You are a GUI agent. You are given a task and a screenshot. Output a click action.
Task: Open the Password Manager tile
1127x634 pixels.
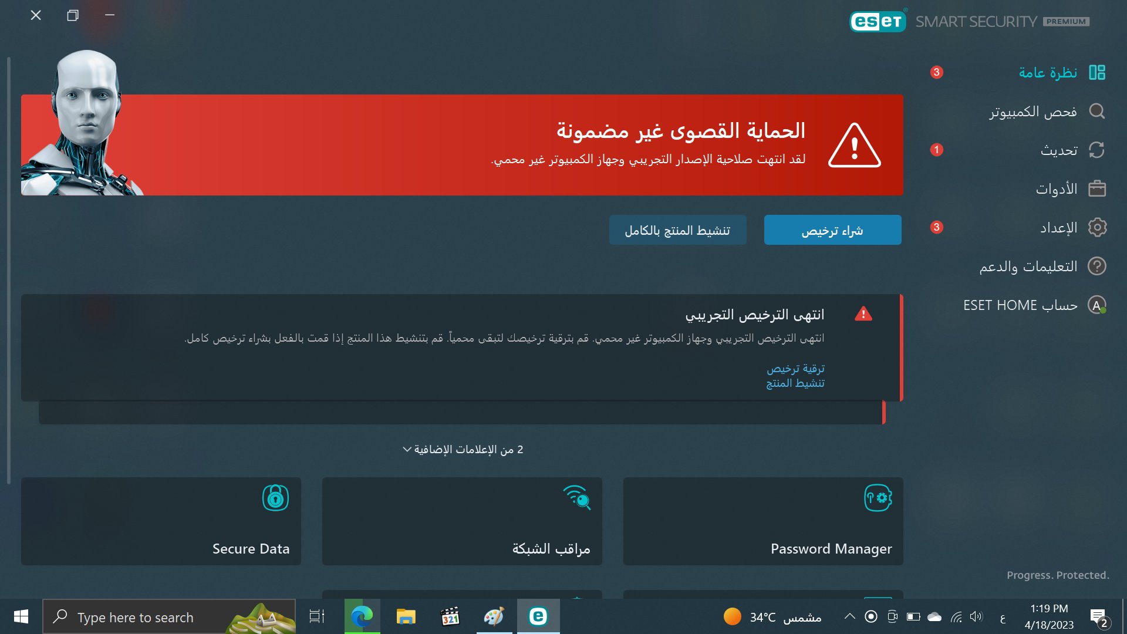tap(763, 521)
